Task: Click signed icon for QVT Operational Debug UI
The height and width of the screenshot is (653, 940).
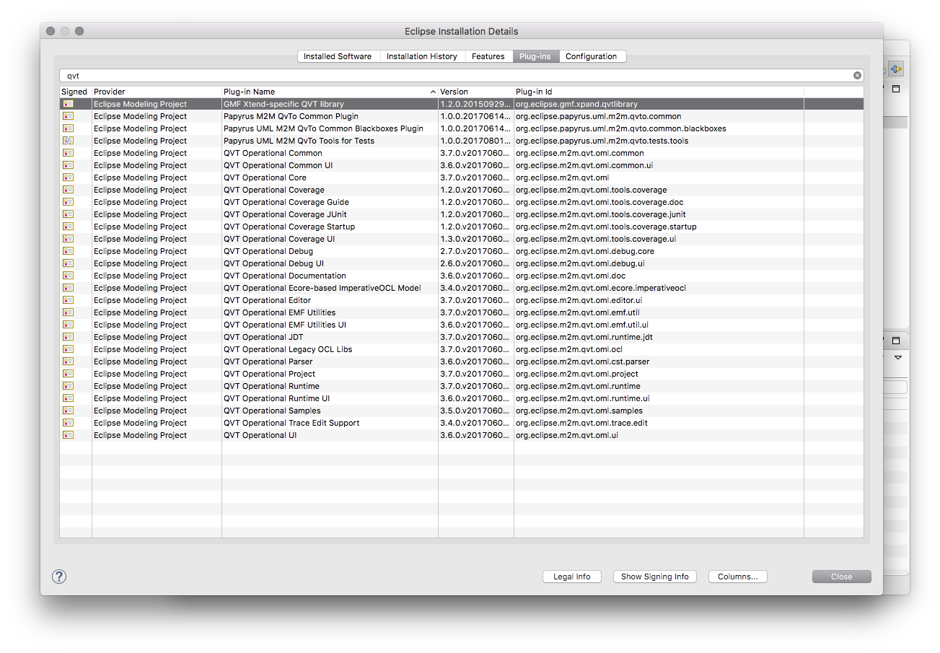Action: tap(68, 263)
